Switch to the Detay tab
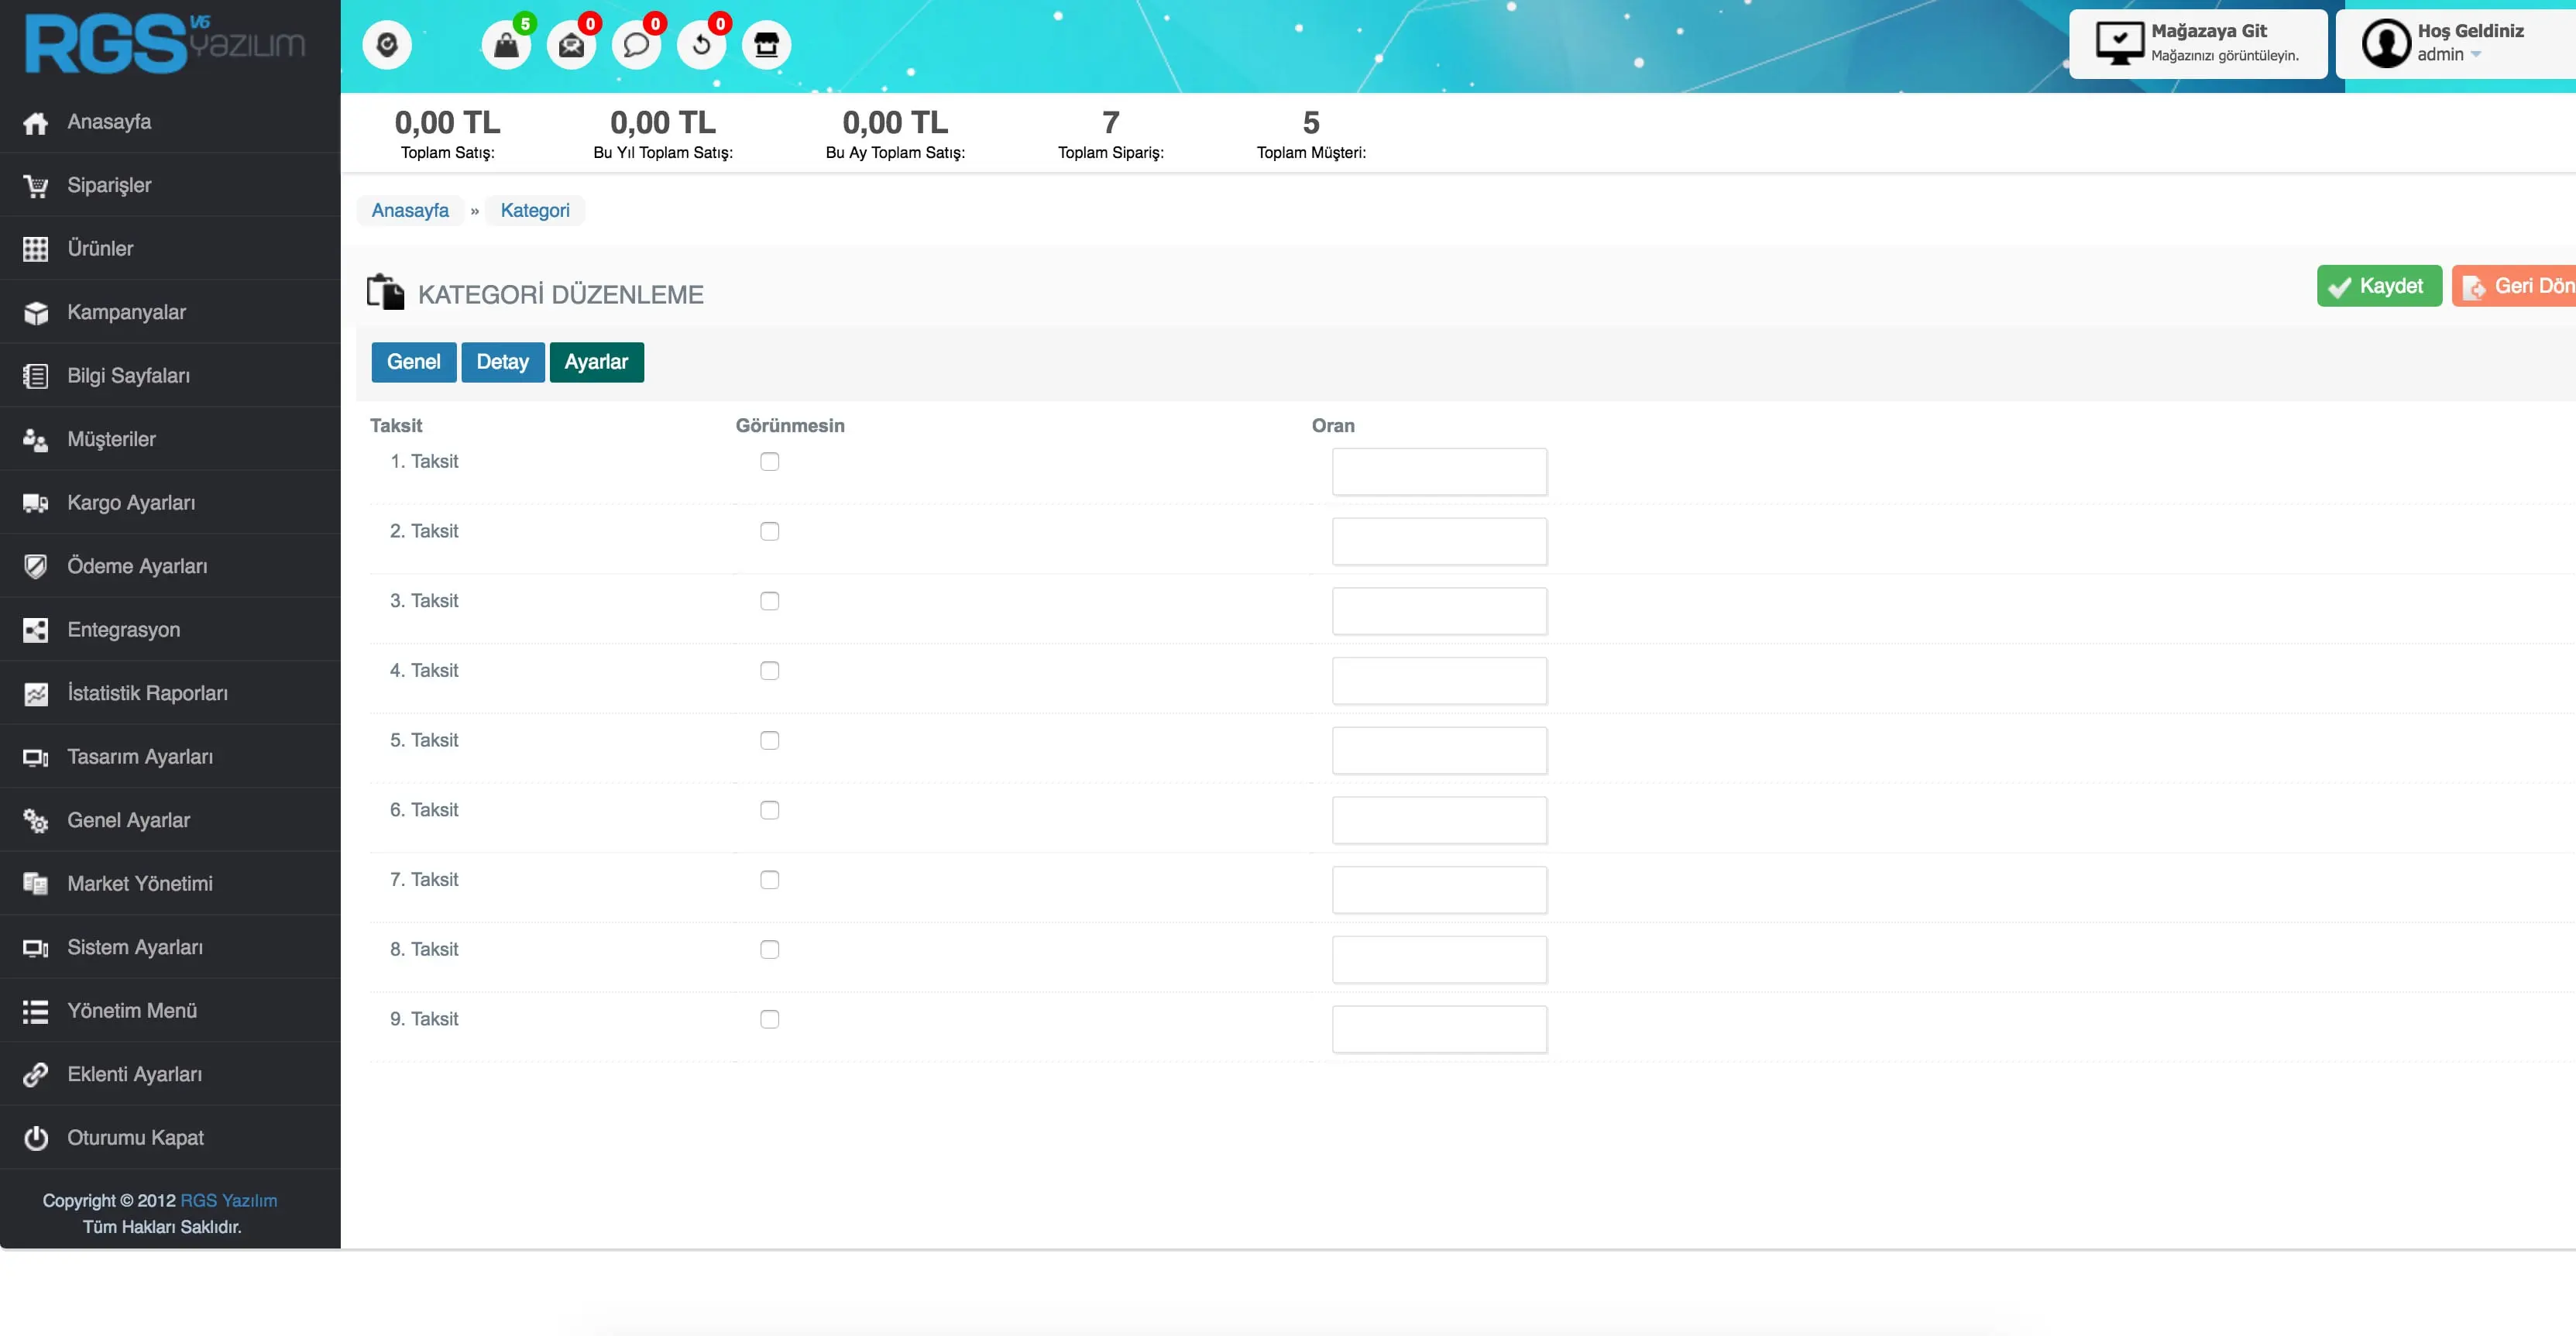 [x=502, y=362]
